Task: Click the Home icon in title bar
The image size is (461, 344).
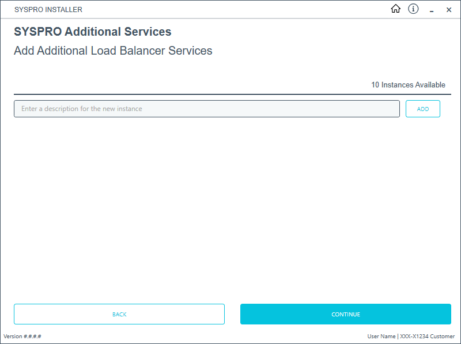Action: pos(395,9)
